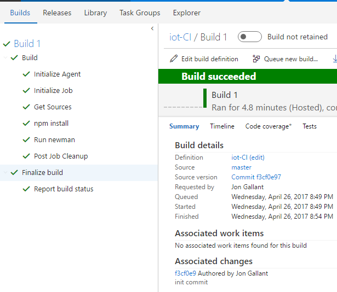This screenshot has width=337, height=292.
Task: Click the green build status bar of Build 1
Action: click(205, 98)
